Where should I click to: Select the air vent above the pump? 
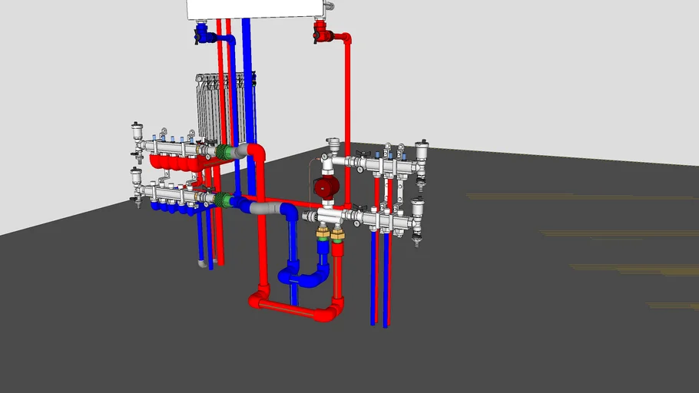click(x=333, y=146)
